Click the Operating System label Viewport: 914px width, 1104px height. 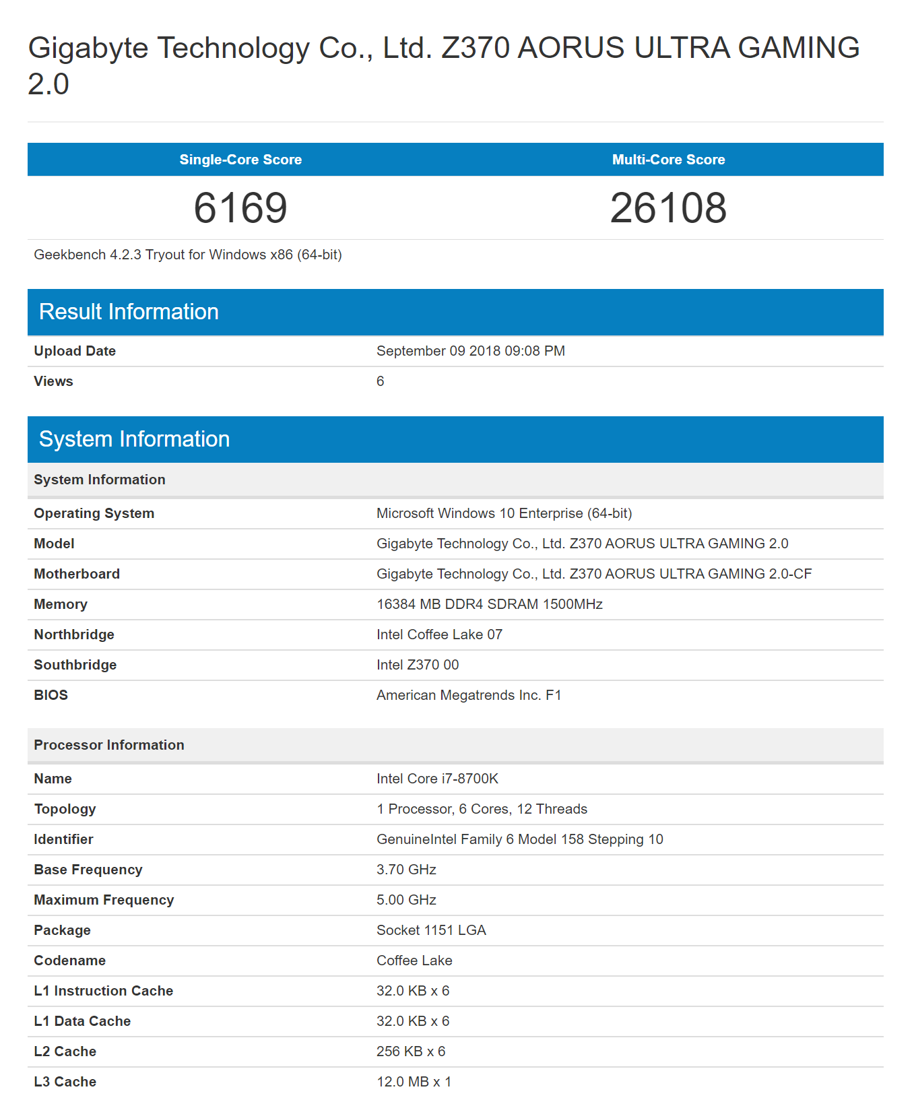[x=94, y=513]
